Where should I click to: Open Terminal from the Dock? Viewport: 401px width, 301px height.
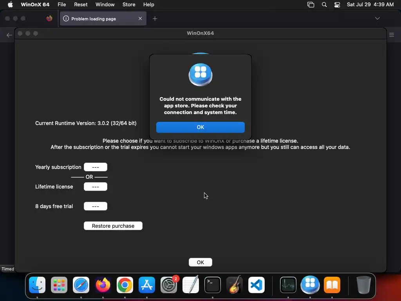[x=213, y=285]
